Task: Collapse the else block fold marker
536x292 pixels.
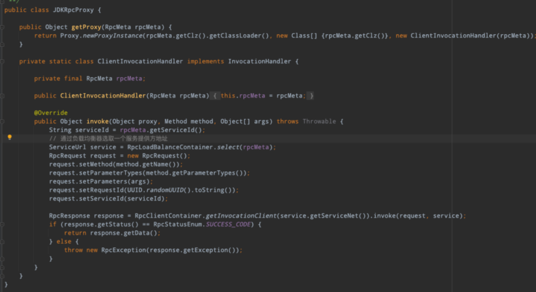Action: pyautogui.click(x=2, y=242)
